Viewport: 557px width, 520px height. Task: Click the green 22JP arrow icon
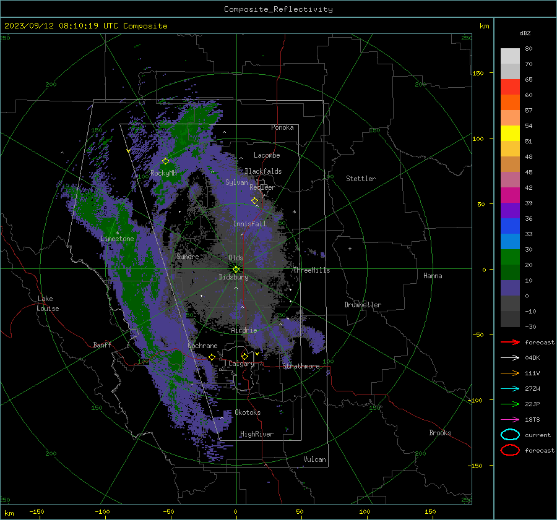[510, 404]
